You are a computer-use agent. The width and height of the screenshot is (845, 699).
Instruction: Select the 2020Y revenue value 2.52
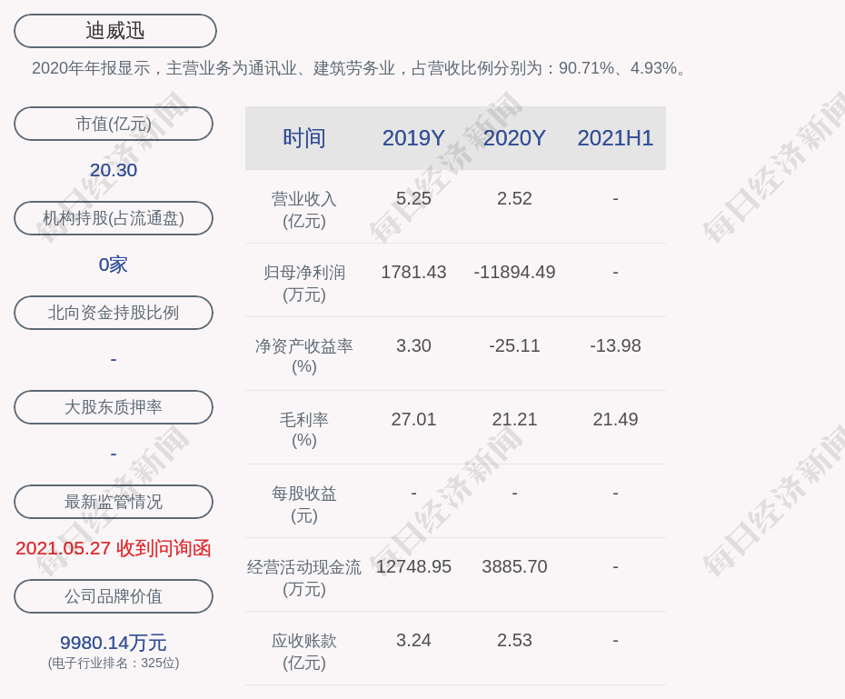coord(514,198)
